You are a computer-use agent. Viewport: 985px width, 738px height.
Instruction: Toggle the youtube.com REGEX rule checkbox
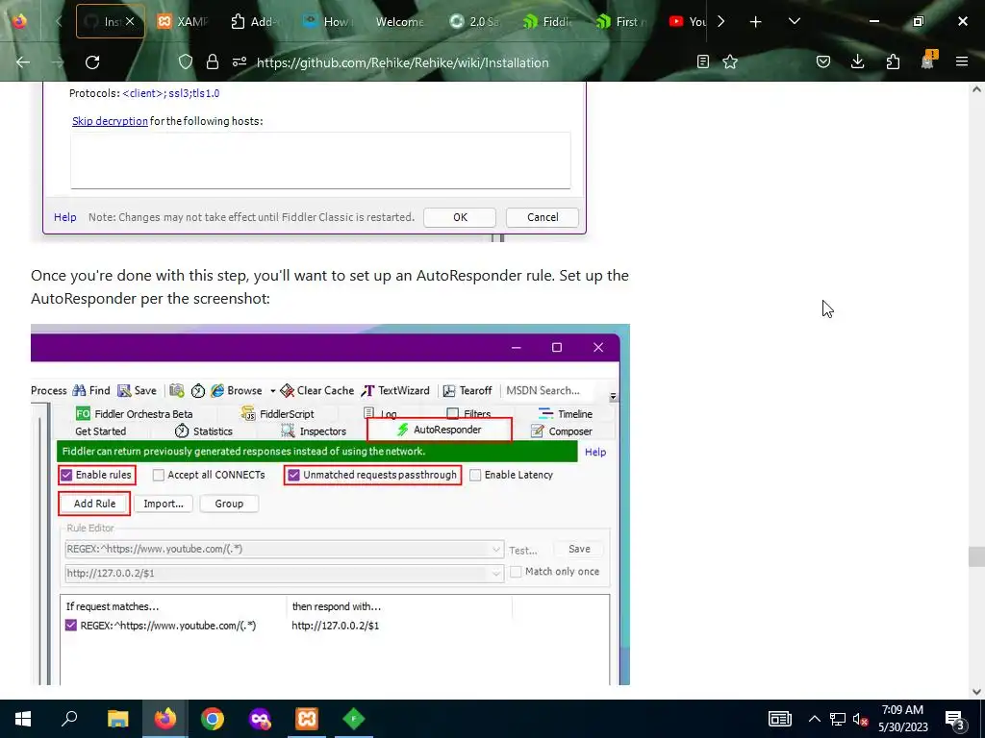71,625
